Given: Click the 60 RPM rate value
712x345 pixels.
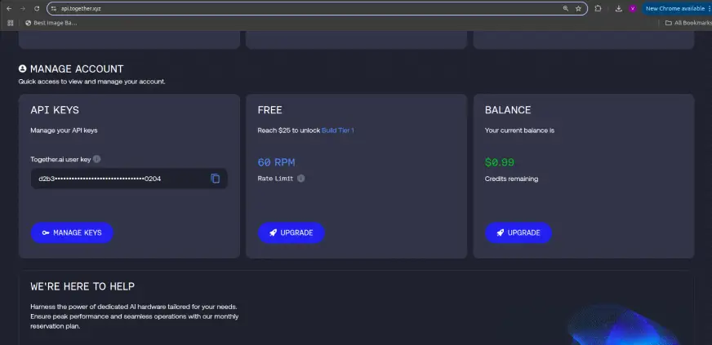Looking at the screenshot, I should pos(276,162).
